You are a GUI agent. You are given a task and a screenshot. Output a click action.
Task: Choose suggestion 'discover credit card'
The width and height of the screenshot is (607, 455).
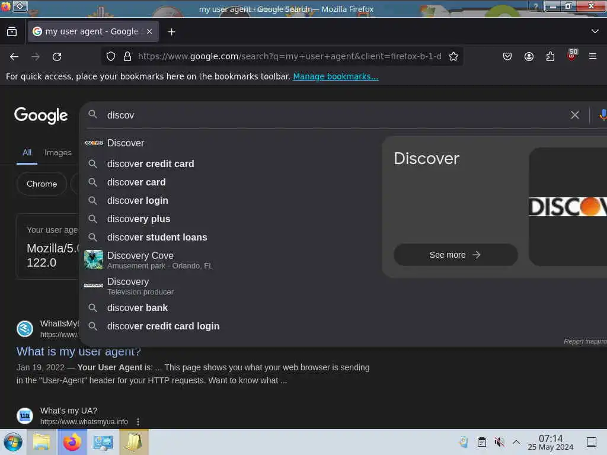click(x=230, y=164)
